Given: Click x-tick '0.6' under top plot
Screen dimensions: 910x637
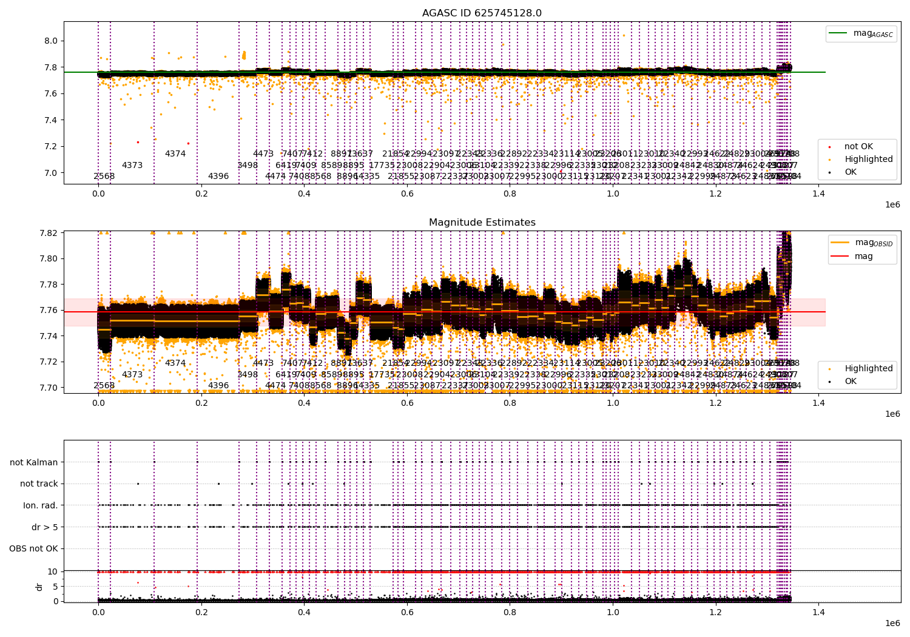Looking at the screenshot, I should point(407,194).
